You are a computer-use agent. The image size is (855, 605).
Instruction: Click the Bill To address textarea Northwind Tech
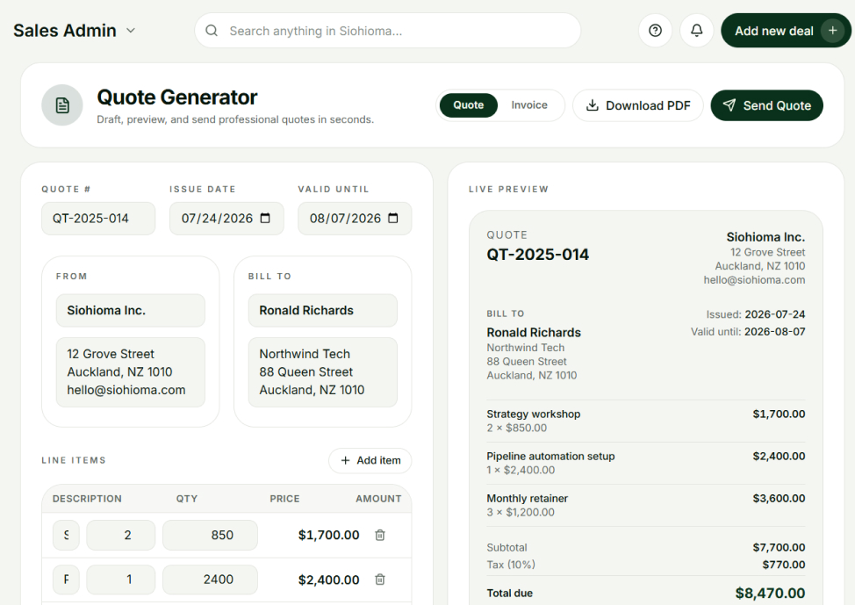click(323, 372)
